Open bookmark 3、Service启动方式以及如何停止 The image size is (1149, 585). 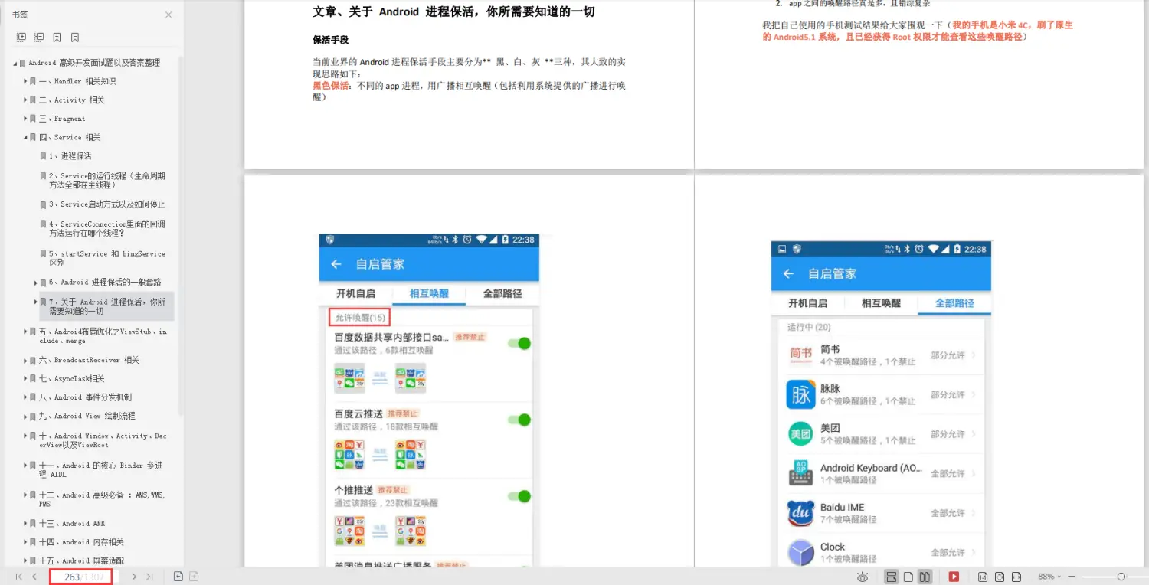click(x=107, y=204)
